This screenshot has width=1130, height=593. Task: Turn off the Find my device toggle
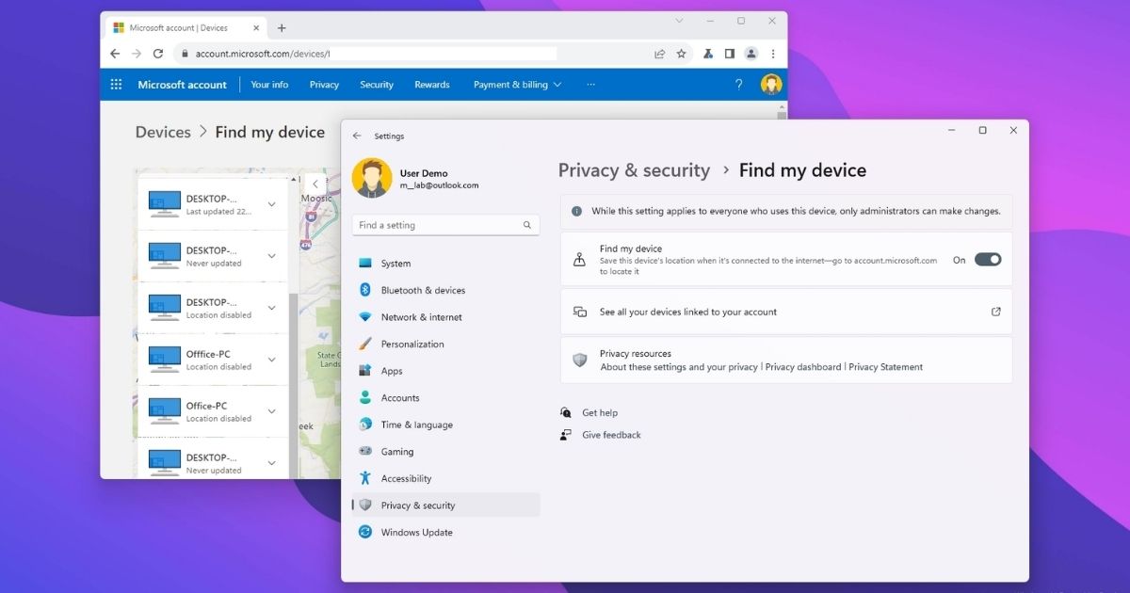[988, 260]
